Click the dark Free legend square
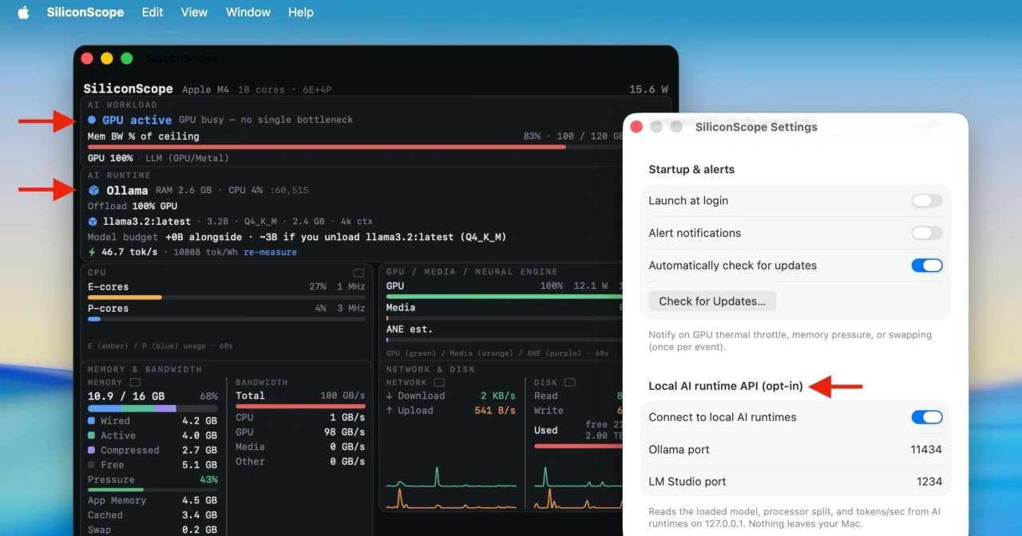The height and width of the screenshot is (536, 1022). [x=92, y=464]
